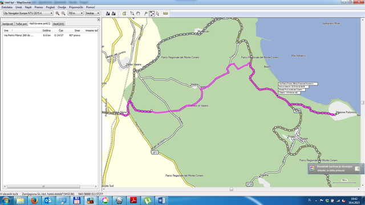Click the zoom out magnifier icon
365x205 pixels.
[x=63, y=14]
